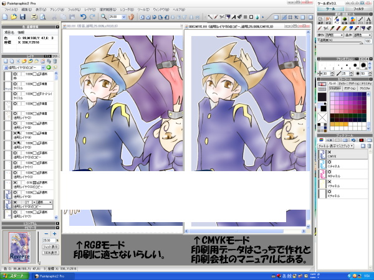This screenshot has height=280, width=374.
Task: Toggle visibility of Mチャネル
Action: (x=330, y=172)
